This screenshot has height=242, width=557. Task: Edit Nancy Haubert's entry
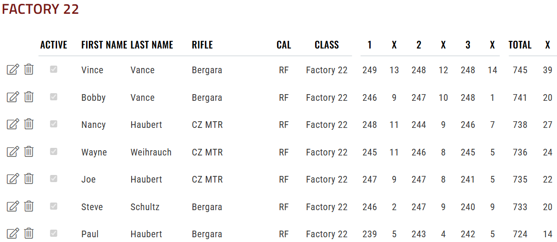13,125
